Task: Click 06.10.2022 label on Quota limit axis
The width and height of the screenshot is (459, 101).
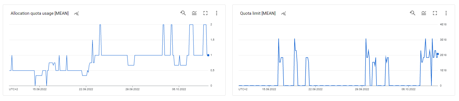Action: pyautogui.click(x=408, y=89)
